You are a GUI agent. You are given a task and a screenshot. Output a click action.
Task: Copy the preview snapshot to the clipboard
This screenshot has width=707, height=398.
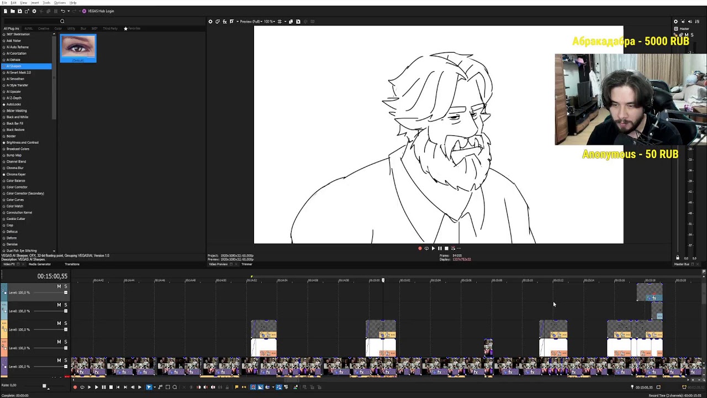coord(291,22)
